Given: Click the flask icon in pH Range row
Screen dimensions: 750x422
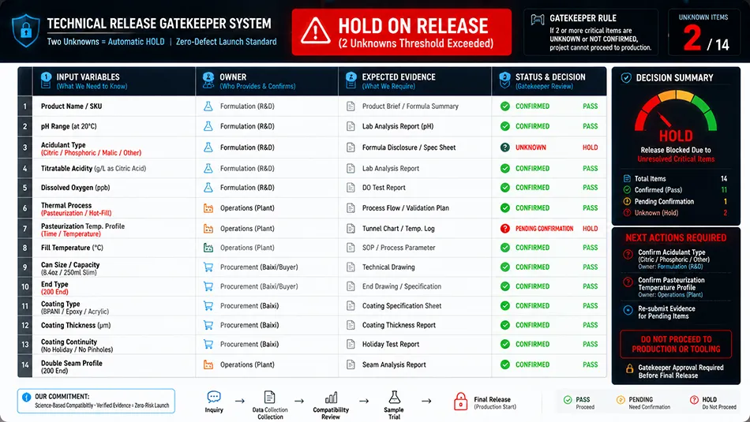Looking at the screenshot, I should (x=208, y=126).
